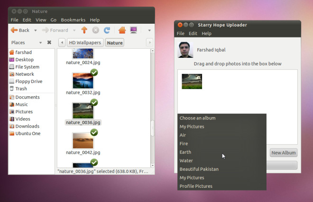
Task: Open File menu in Nature window
Action: click(x=14, y=20)
